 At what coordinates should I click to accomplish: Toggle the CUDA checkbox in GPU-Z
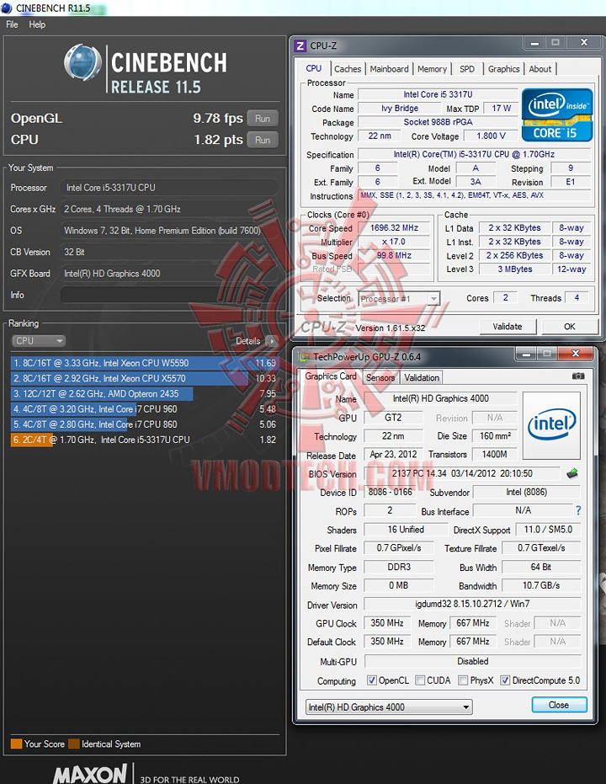[x=420, y=680]
